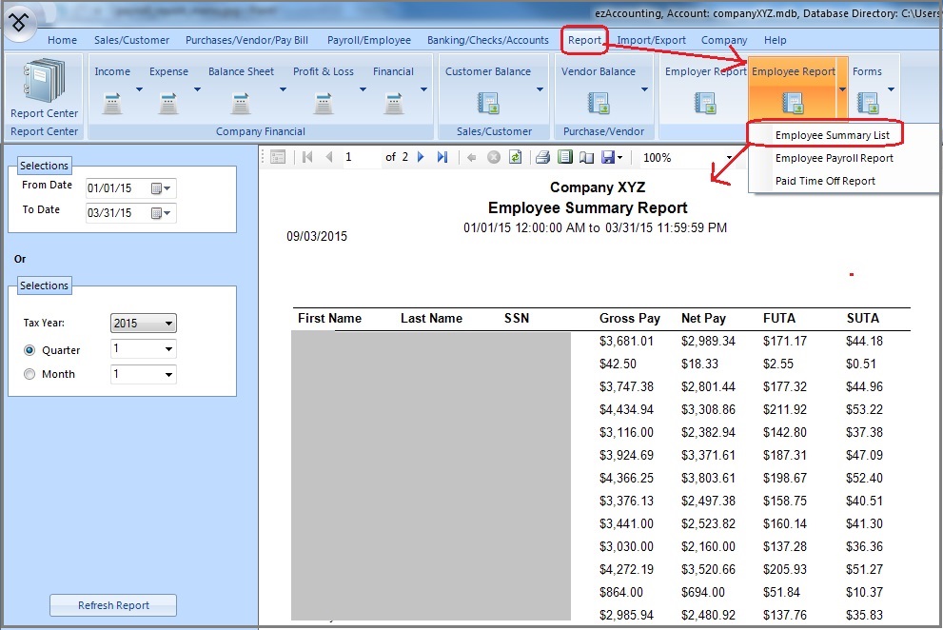The image size is (943, 630).
Task: Refresh report using green toolbar icon
Action: (515, 157)
